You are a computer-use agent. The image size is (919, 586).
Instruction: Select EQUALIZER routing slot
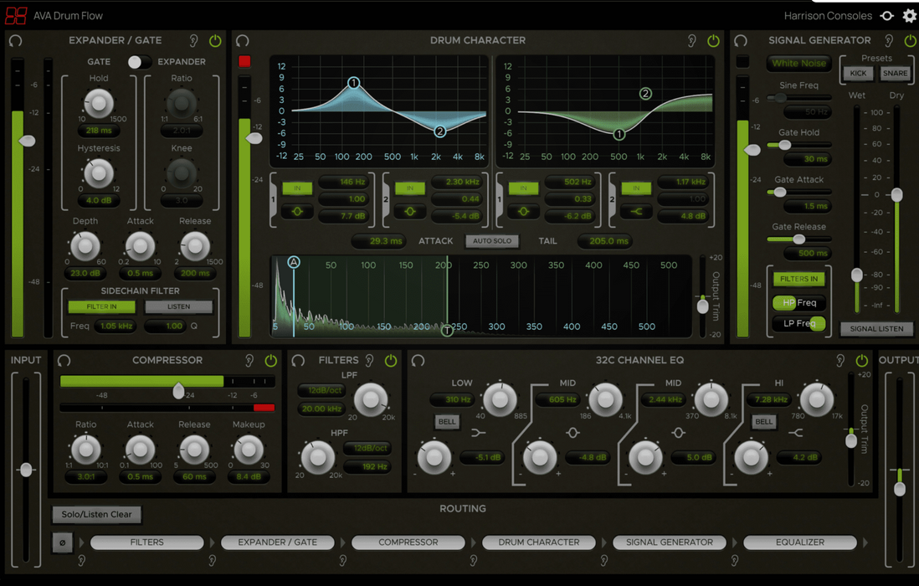800,542
